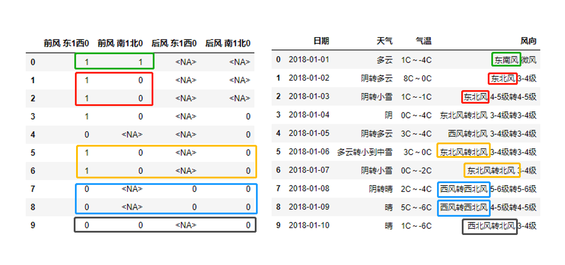Image resolution: width=565 pixels, height=265 pixels.
Task: Click '后风 南1北0' <NA> cell in left row 0
Action: tap(239, 62)
